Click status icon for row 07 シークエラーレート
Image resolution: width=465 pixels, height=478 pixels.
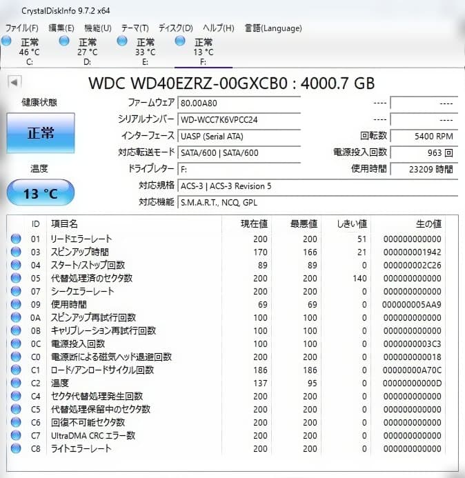click(16, 291)
